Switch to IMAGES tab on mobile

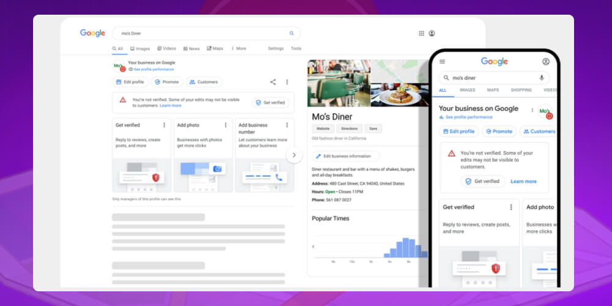click(467, 90)
